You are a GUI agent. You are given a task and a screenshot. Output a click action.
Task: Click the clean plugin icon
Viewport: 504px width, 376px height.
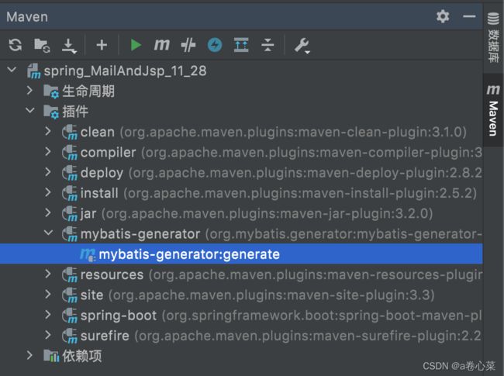pos(70,133)
